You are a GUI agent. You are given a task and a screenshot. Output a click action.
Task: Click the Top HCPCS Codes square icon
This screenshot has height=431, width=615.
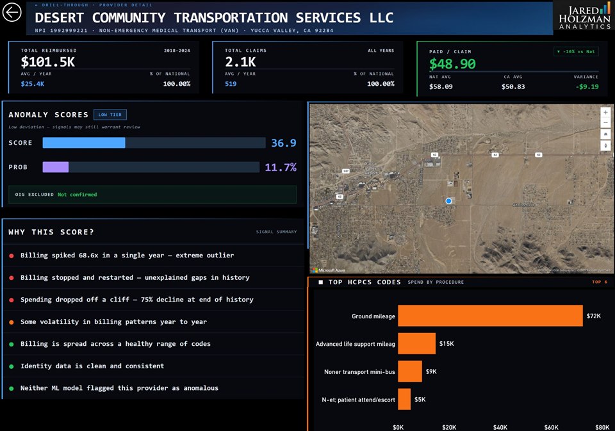(x=321, y=282)
